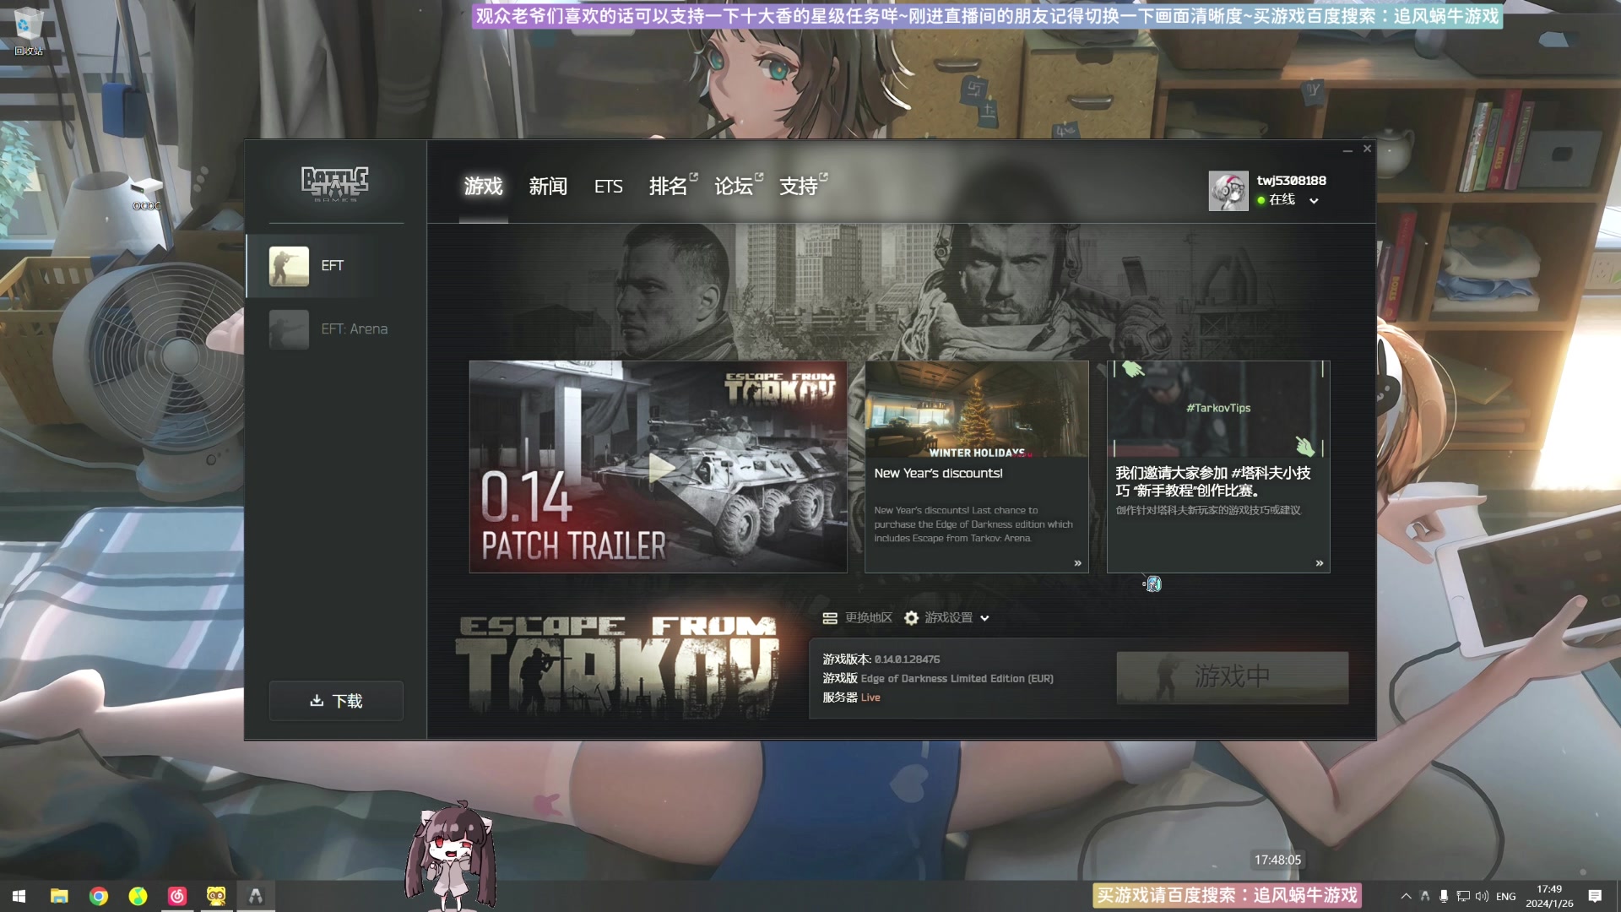1621x912 pixels.
Task: Expand the user status dropdown chevron
Action: point(1314,201)
